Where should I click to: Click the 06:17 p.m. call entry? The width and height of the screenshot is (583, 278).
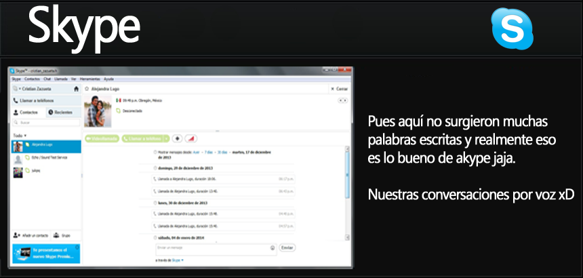tap(224, 179)
